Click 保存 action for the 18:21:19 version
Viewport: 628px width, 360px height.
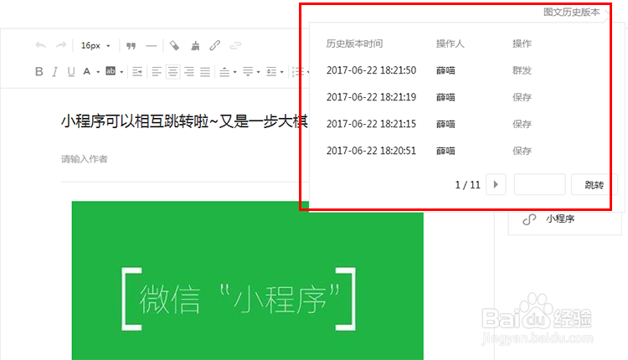[522, 97]
